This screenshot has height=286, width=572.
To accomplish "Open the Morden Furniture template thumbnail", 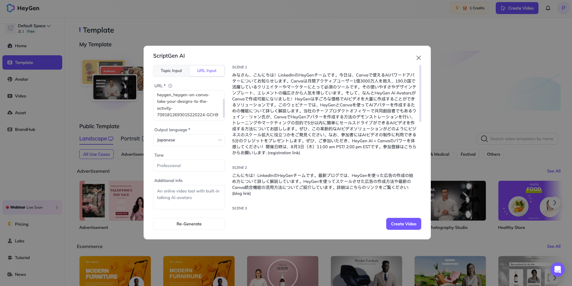I will [366, 271].
